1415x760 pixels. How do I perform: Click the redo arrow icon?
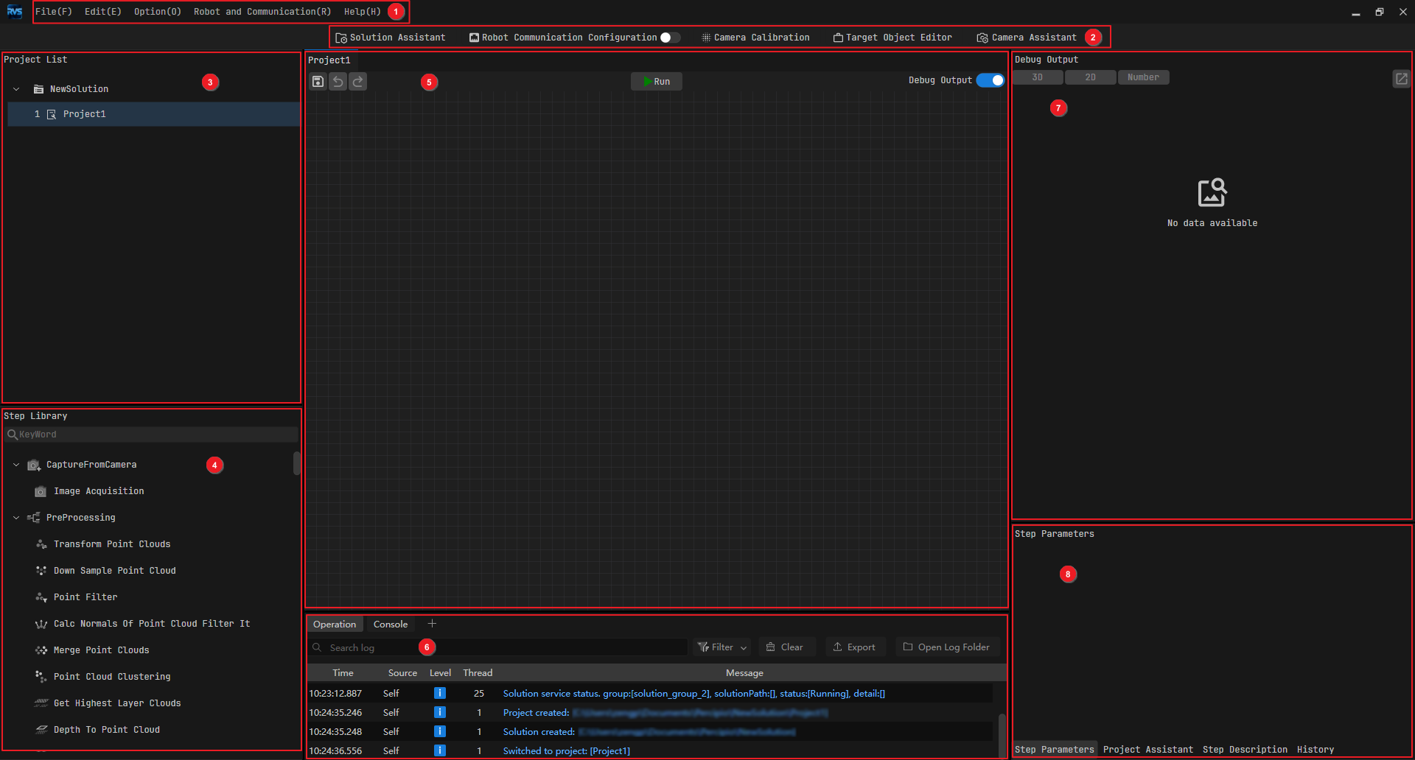[x=357, y=82]
